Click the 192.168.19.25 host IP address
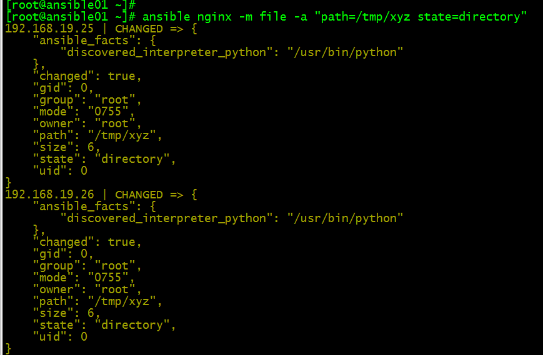The image size is (543, 355). [x=49, y=28]
